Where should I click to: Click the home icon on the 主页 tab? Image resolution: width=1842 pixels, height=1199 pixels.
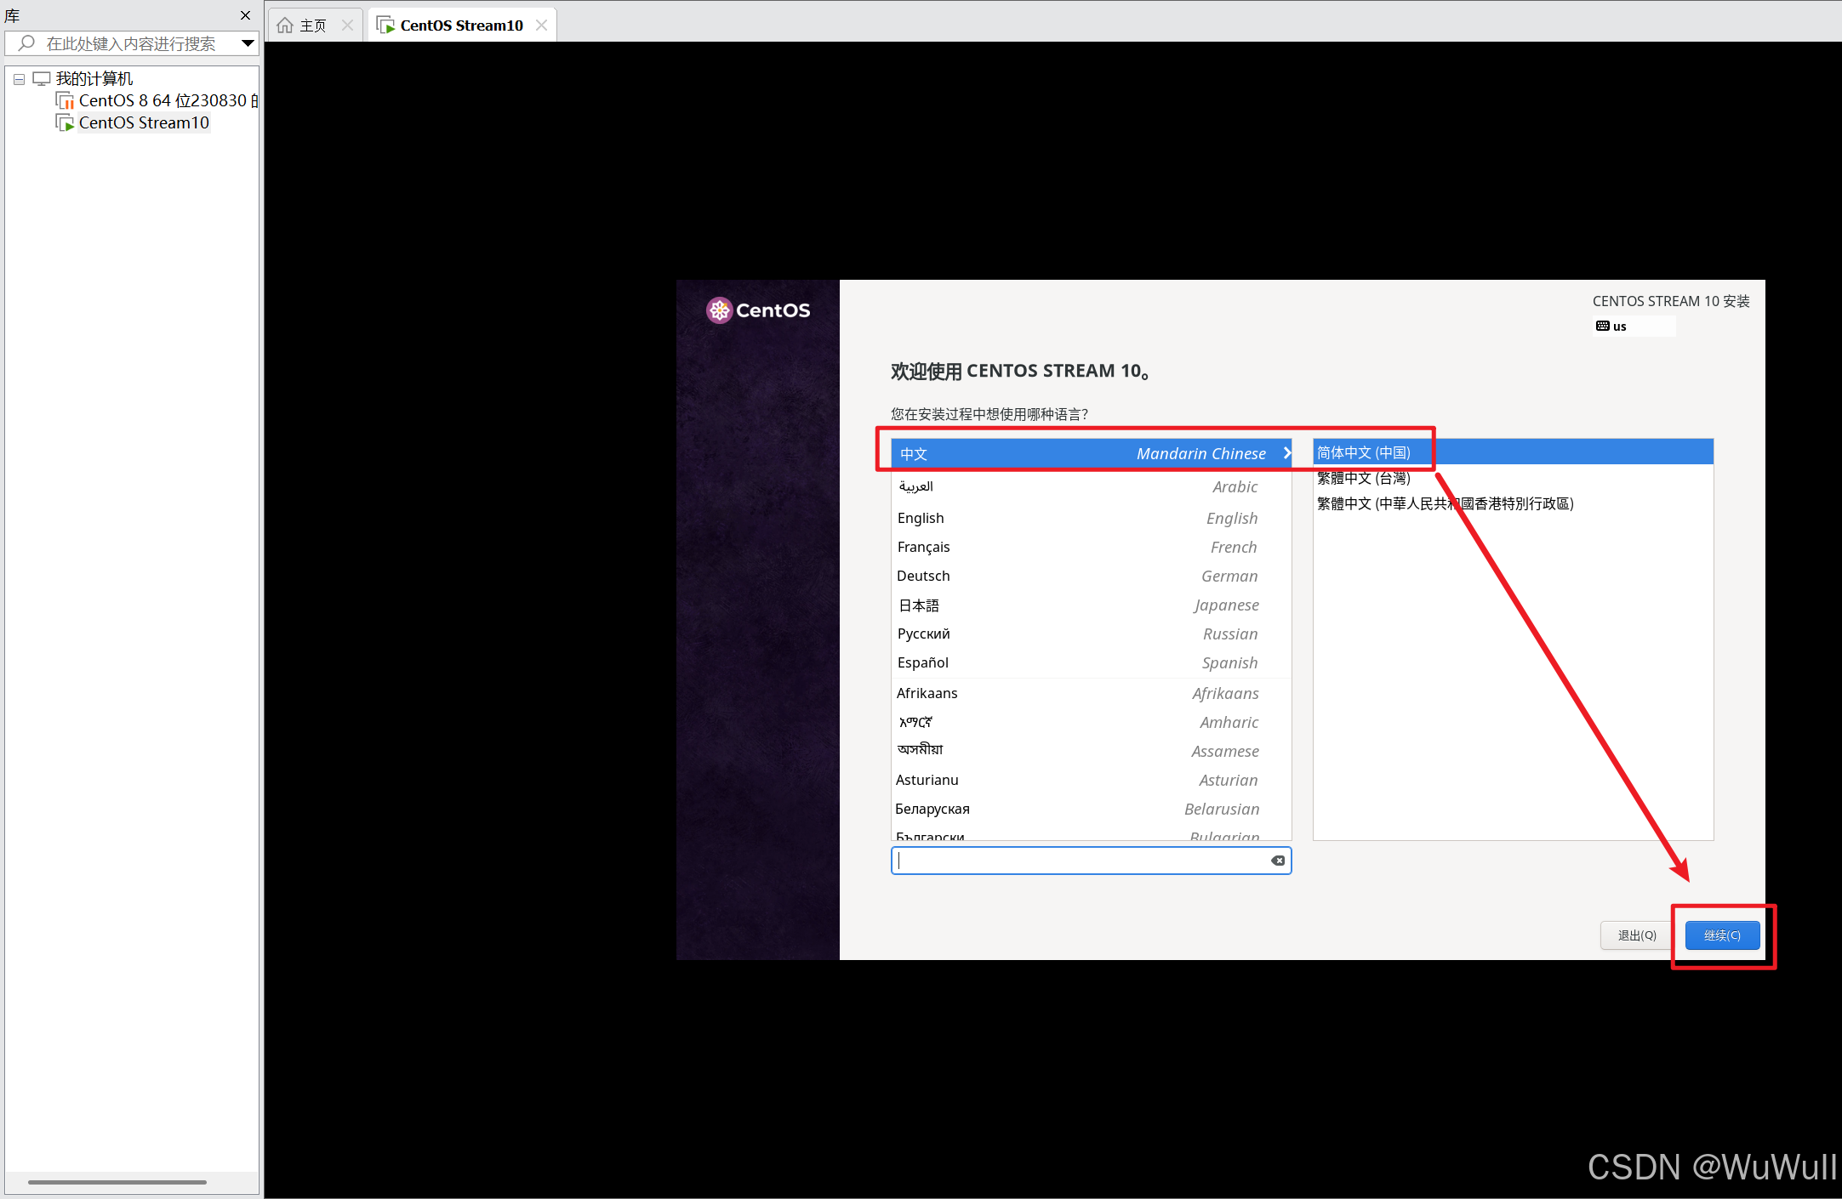[x=285, y=26]
